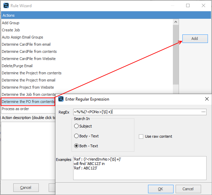Select Determine CardFile from Website
This screenshot has height=195, width=212.
pos(29,59)
